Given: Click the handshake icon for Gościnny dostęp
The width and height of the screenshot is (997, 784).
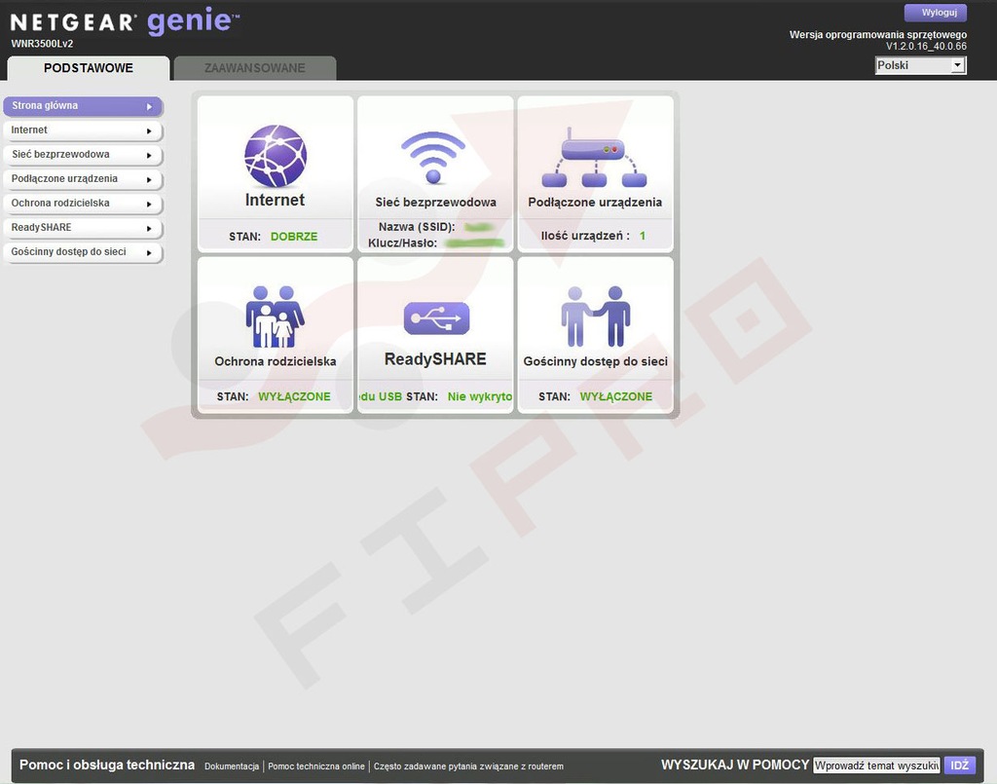Looking at the screenshot, I should pyautogui.click(x=596, y=316).
